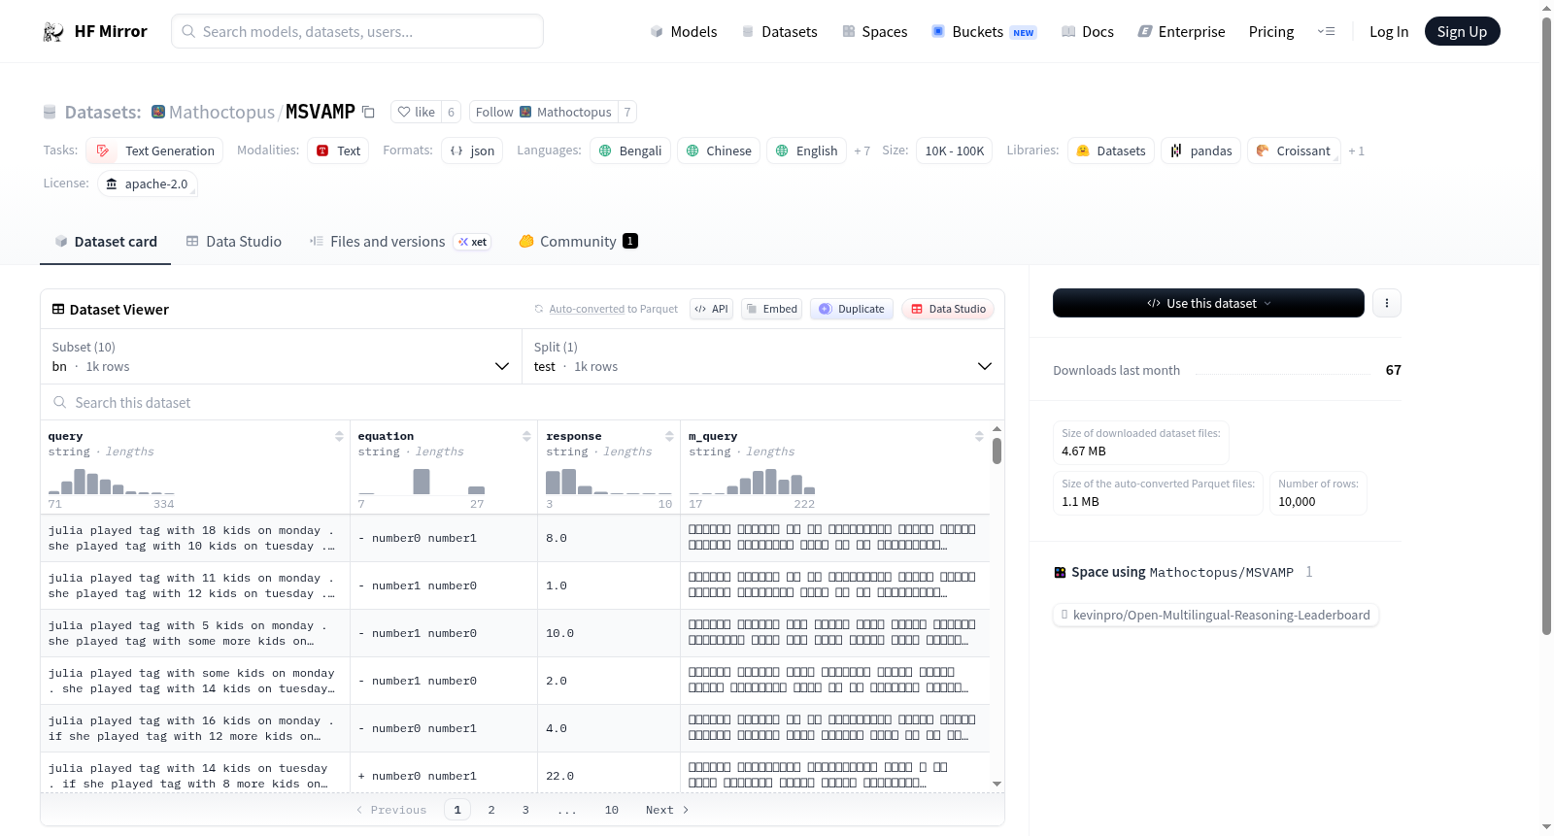Go to Buckets in the navigation

(x=984, y=32)
